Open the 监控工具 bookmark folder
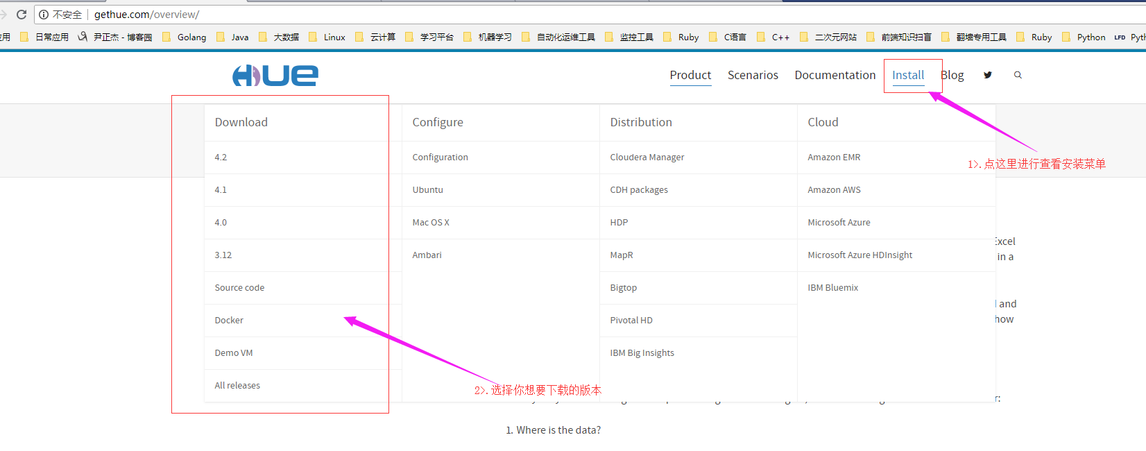The height and width of the screenshot is (451, 1146). pyautogui.click(x=628, y=37)
